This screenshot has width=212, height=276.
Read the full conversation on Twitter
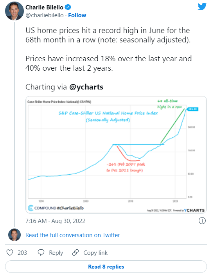73,235
